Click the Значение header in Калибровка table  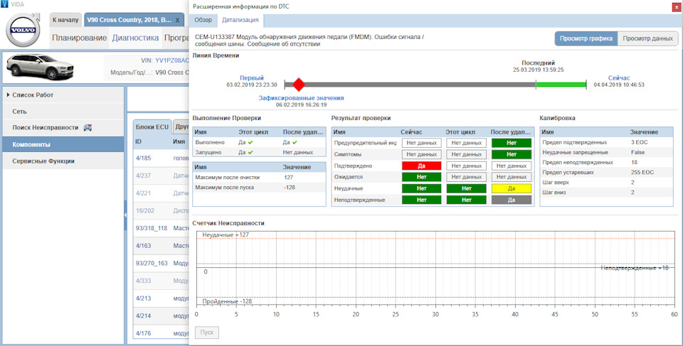(x=644, y=132)
